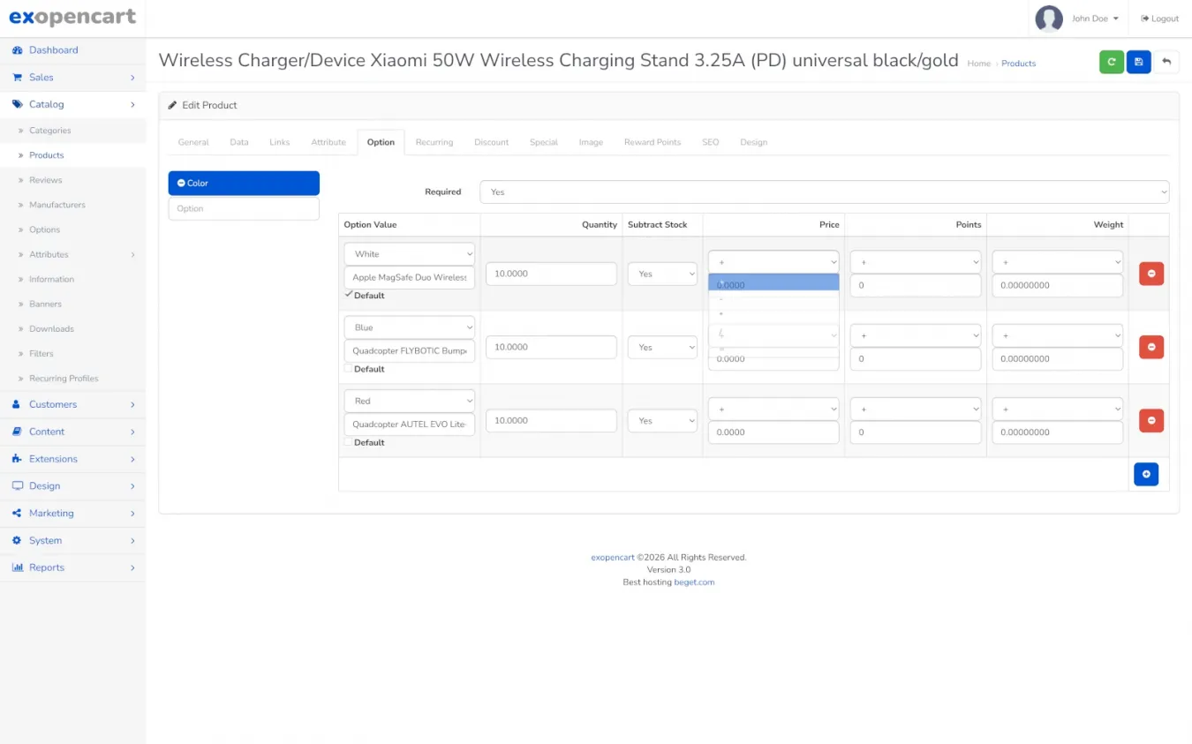Switch to the Discount tab
1192x744 pixels.
tap(491, 142)
